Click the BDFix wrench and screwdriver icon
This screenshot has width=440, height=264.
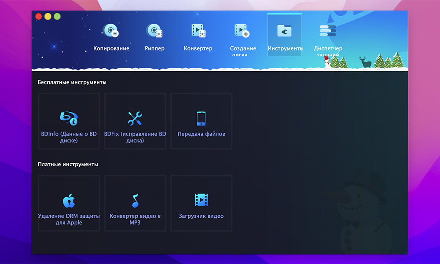click(135, 118)
